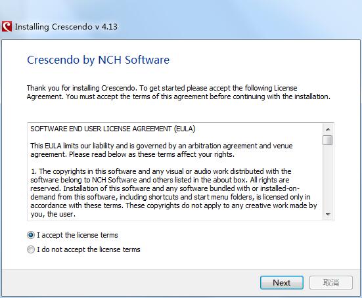The image size is (362, 298).
Task: Click the 'you, the user.' ending line
Action: click(x=53, y=214)
